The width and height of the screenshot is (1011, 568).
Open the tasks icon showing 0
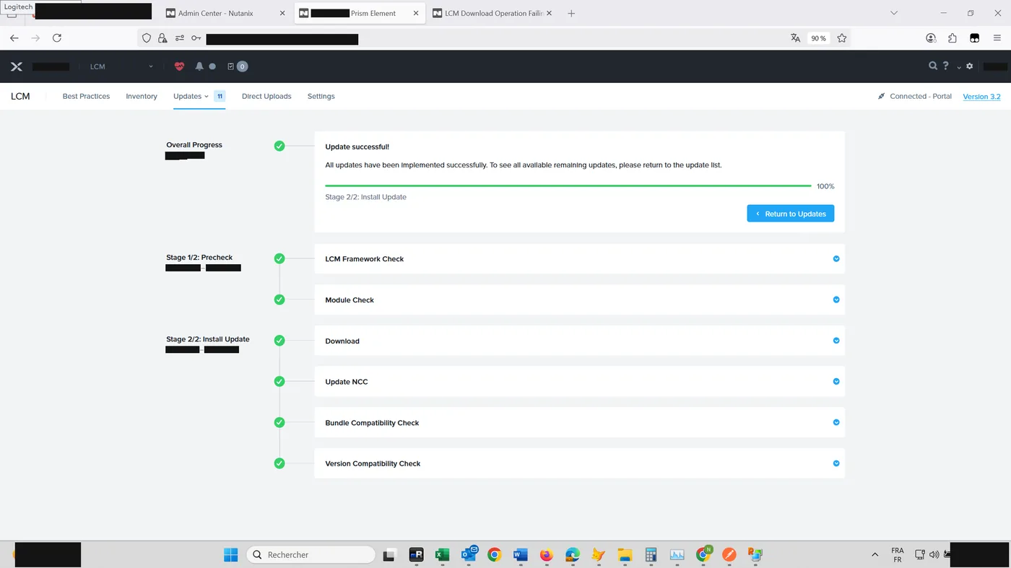(237, 66)
